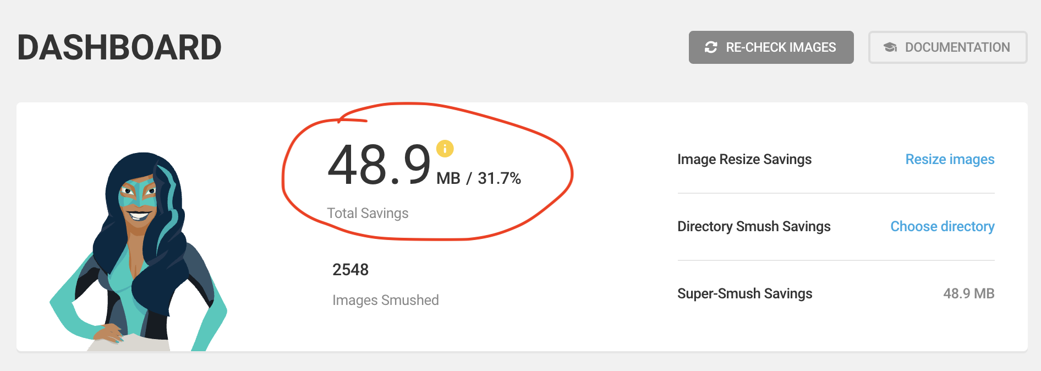
Task: Click the 2548 images smushed count
Action: coord(350,270)
